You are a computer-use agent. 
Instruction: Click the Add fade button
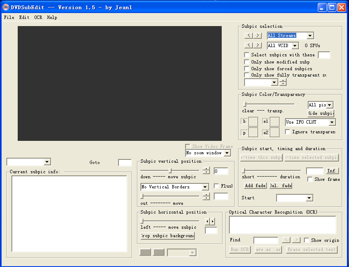[255, 185]
